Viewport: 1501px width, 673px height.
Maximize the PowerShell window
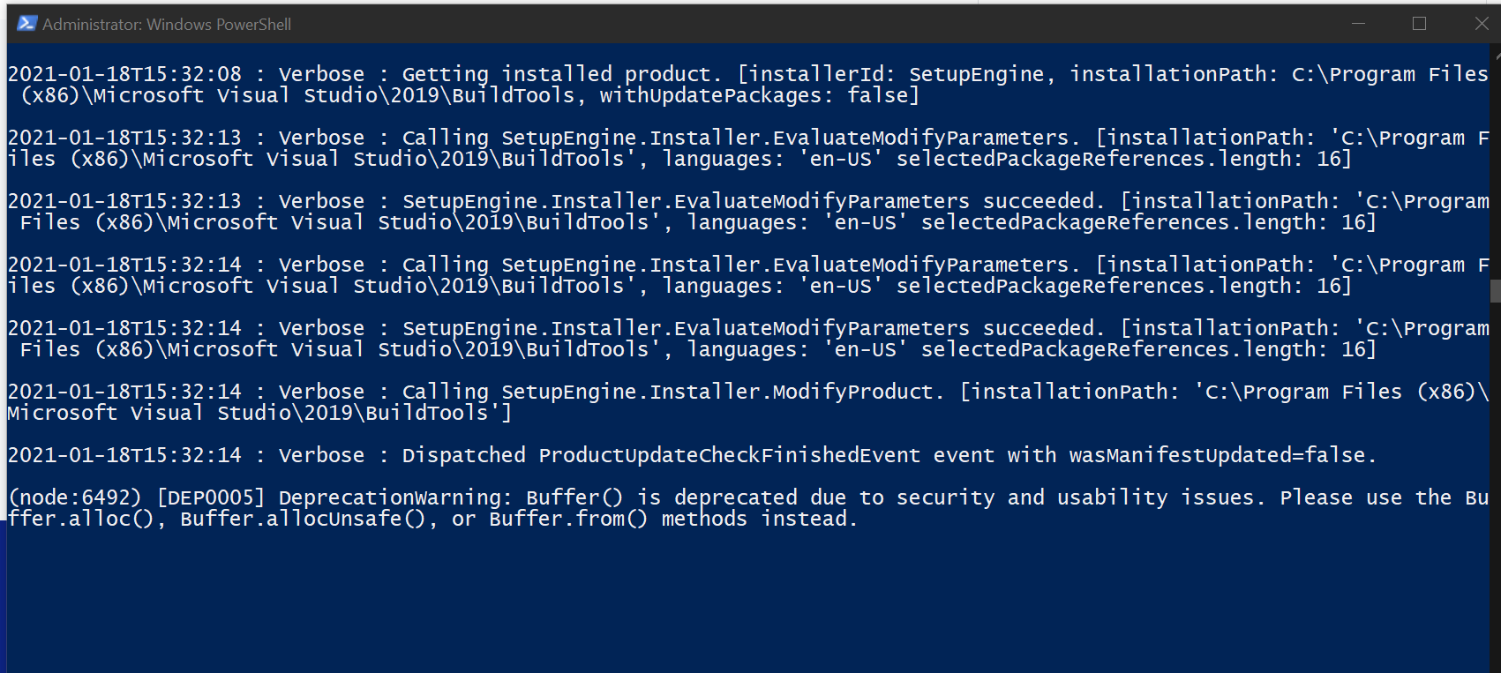[1420, 24]
